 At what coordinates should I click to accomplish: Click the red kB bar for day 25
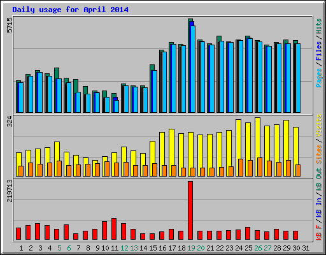click(x=248, y=233)
